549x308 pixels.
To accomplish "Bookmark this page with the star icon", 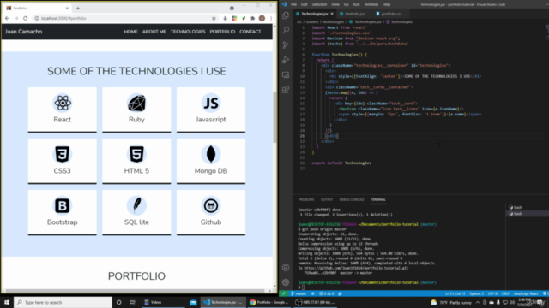I will [x=214, y=18].
